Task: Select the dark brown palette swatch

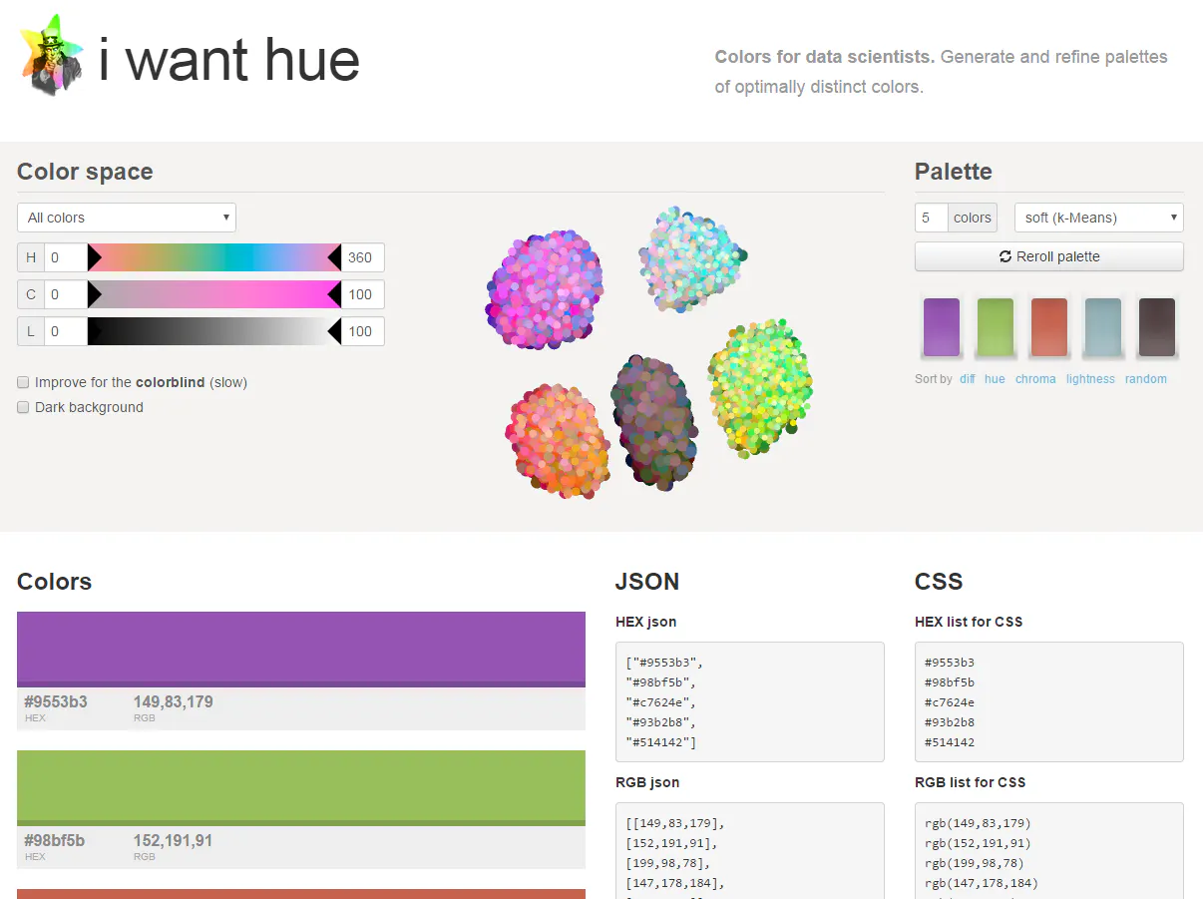Action: (1157, 327)
